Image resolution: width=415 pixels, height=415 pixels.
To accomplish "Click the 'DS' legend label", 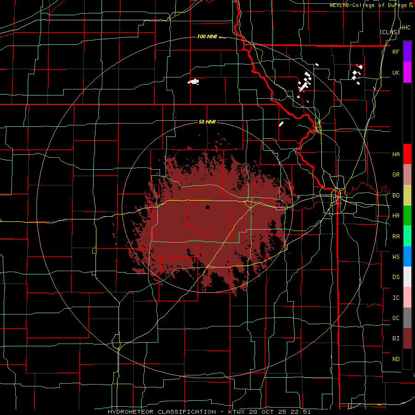I will 396,277.
